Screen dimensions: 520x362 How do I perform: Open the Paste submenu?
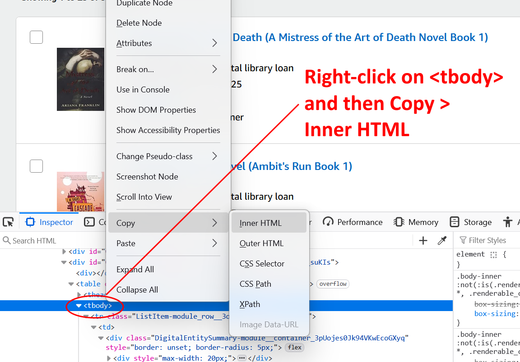[x=168, y=243]
